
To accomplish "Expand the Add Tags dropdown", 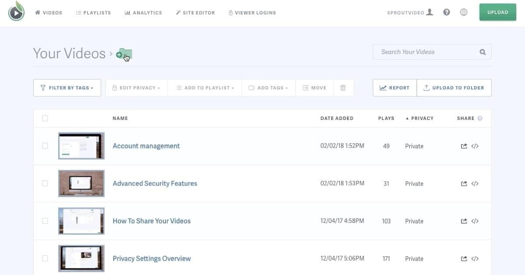I will click(268, 88).
